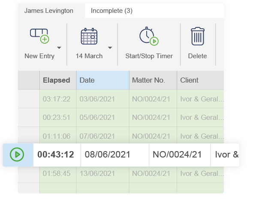
Task: Select the elapsed time 01:58:45
Action: click(x=57, y=173)
